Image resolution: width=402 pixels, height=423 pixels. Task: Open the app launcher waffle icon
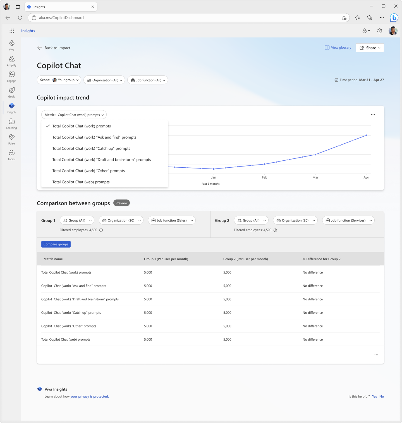pos(11,31)
